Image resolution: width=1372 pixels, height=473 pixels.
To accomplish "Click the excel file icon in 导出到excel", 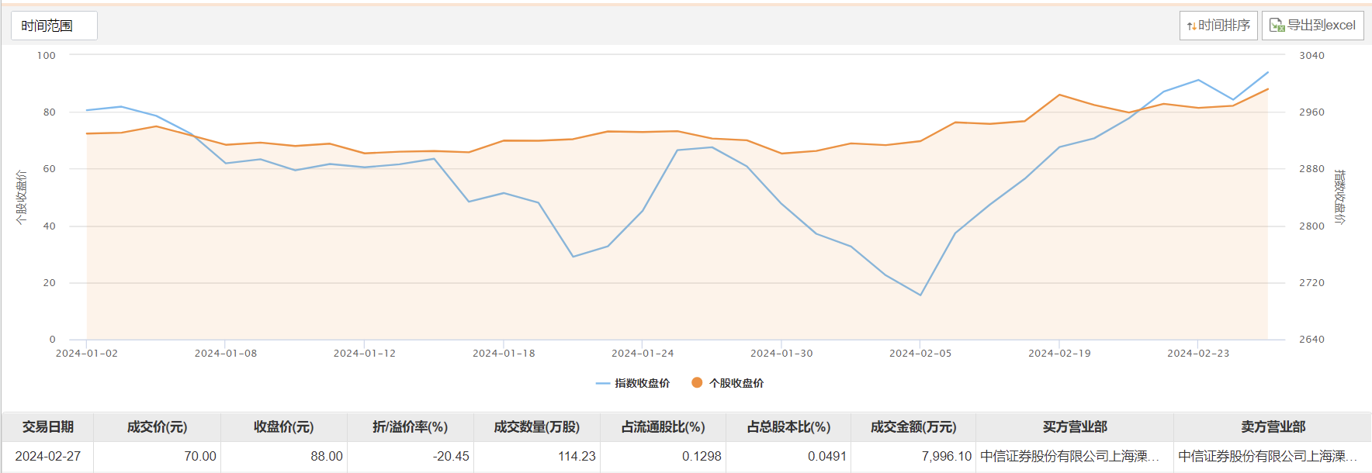I will 1277,26.
